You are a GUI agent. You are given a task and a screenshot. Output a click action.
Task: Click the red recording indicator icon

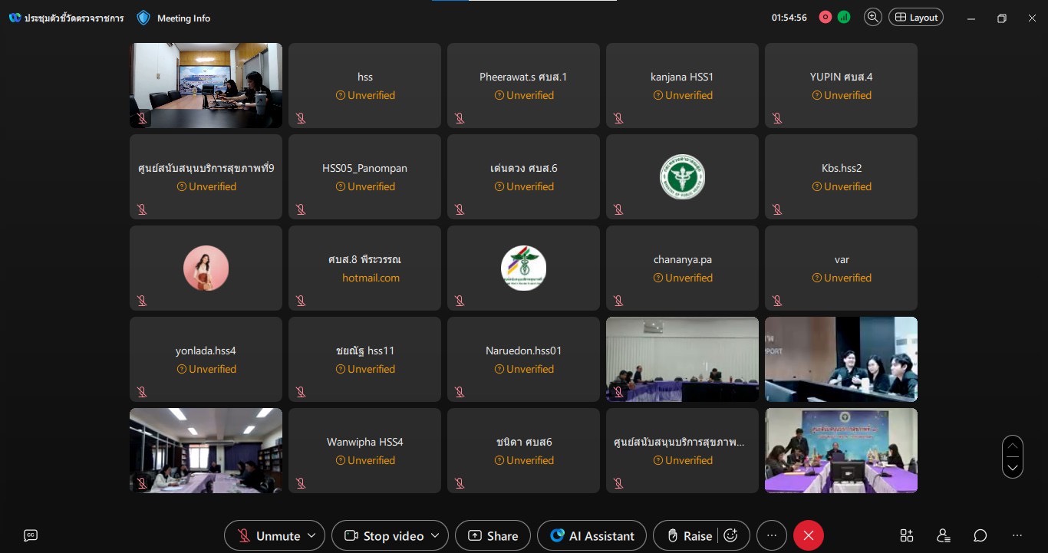826,17
